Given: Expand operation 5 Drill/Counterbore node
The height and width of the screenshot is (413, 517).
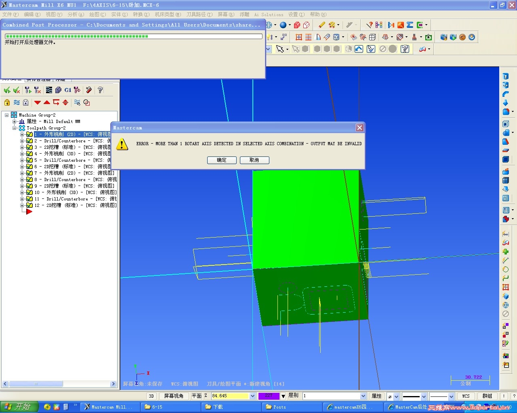Looking at the screenshot, I should pos(22,160).
